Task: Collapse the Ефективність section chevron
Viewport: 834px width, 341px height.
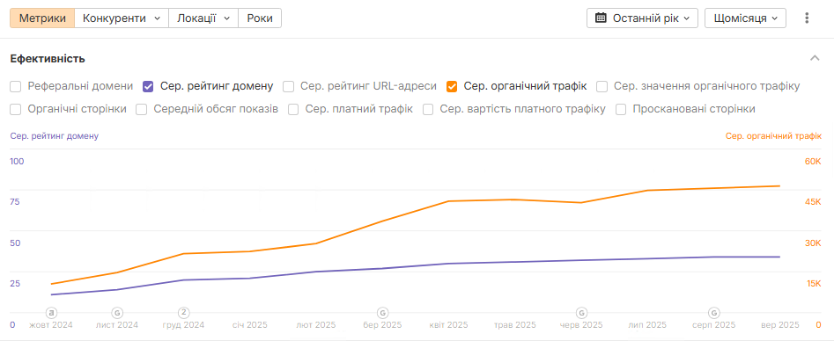Action: point(815,58)
